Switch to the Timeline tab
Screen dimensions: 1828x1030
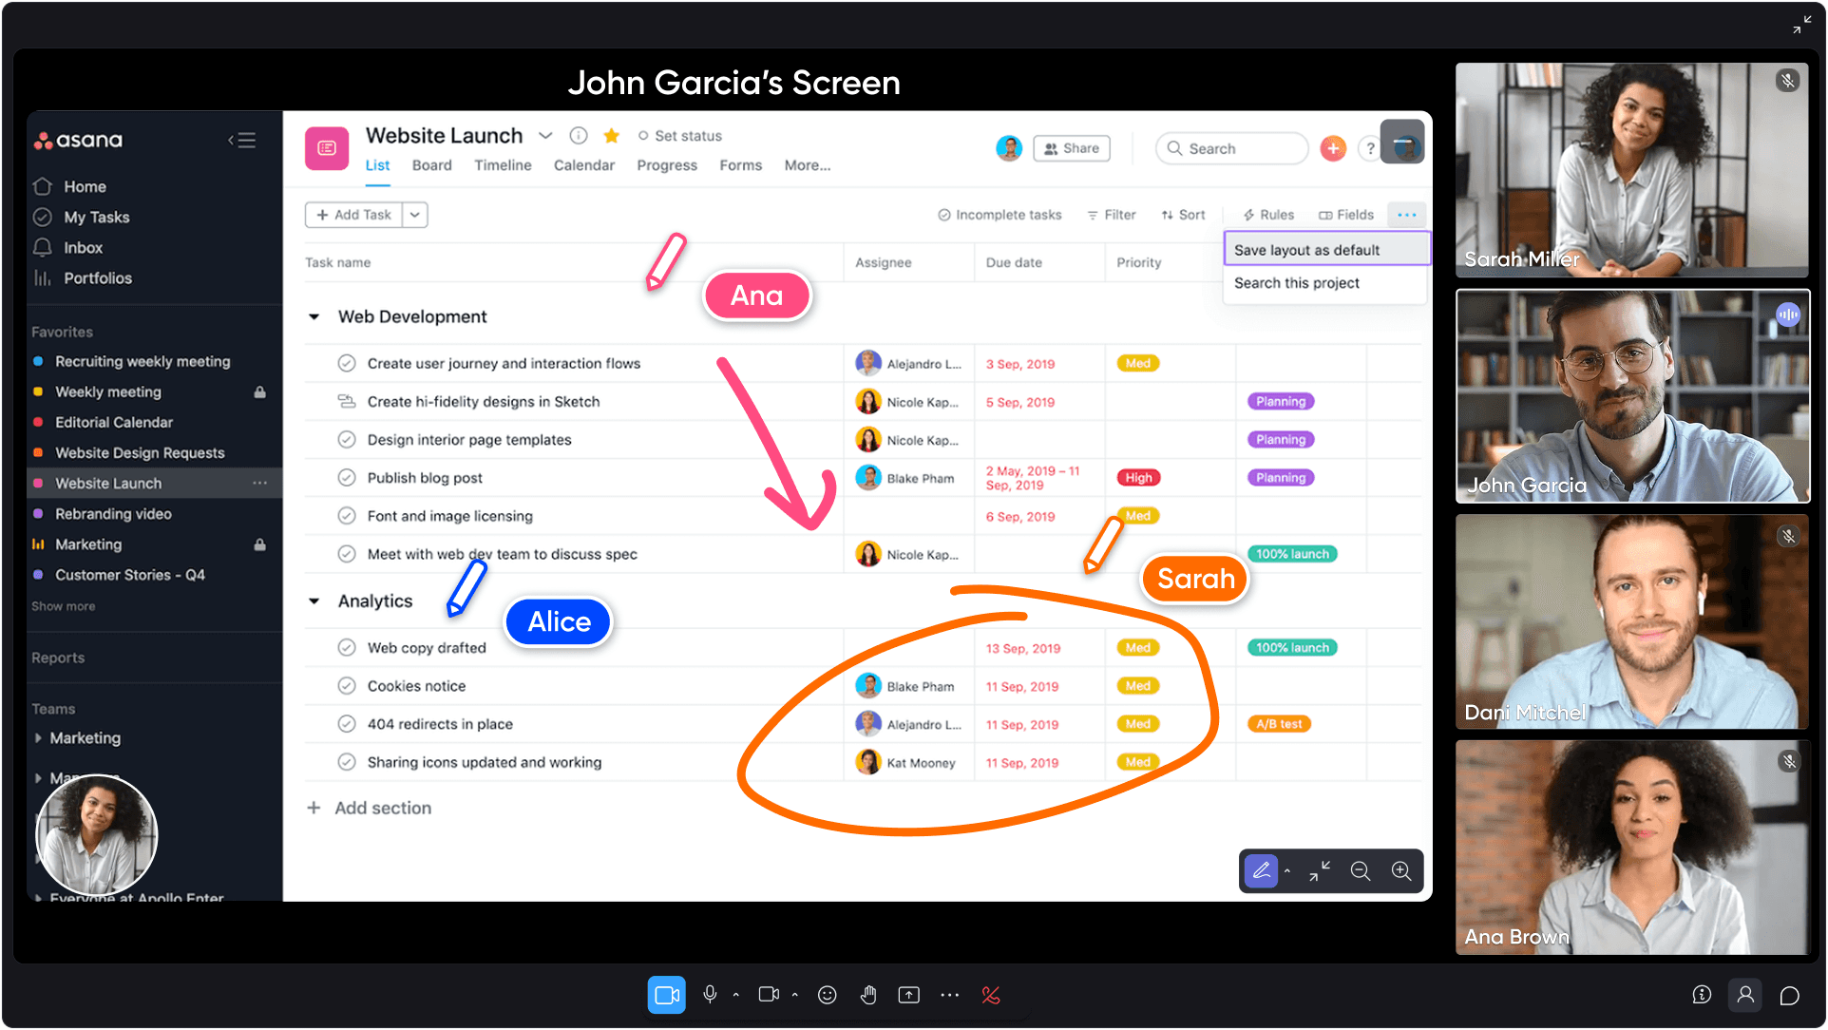[x=503, y=165]
